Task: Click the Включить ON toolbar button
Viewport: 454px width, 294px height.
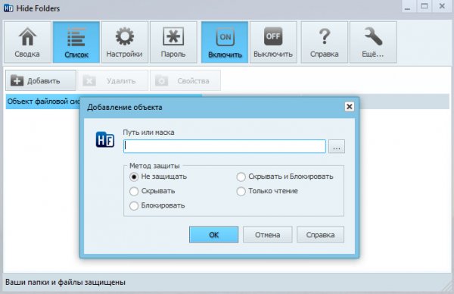Action: [x=225, y=42]
